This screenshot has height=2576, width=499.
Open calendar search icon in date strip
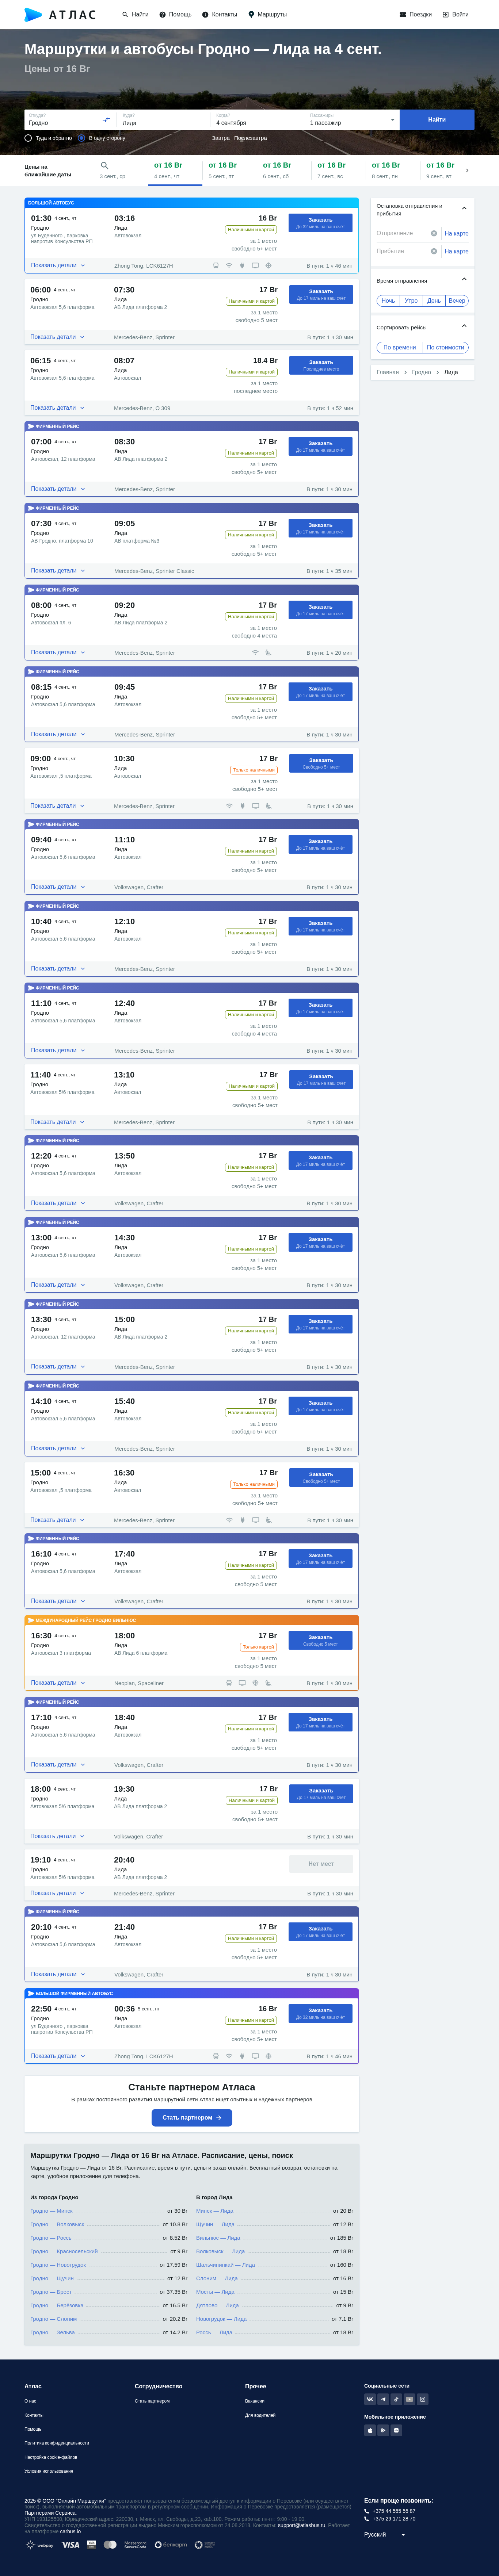(x=104, y=166)
